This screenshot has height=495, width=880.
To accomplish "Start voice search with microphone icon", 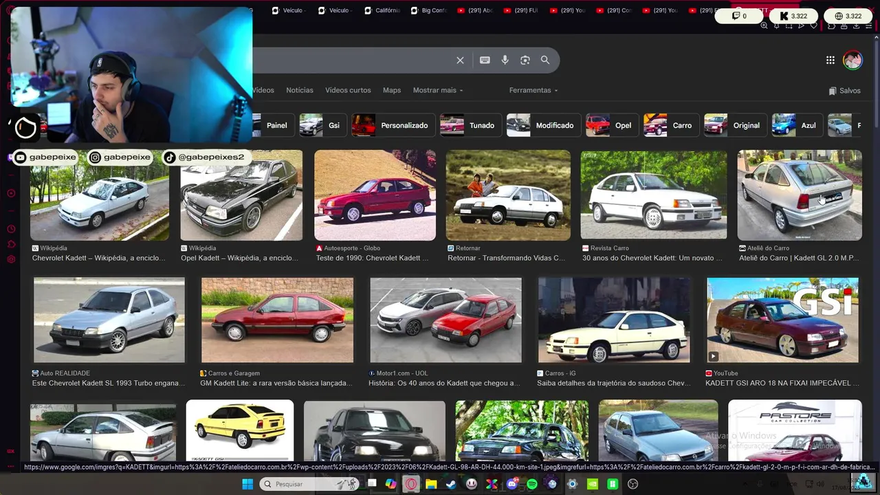I will click(x=505, y=60).
